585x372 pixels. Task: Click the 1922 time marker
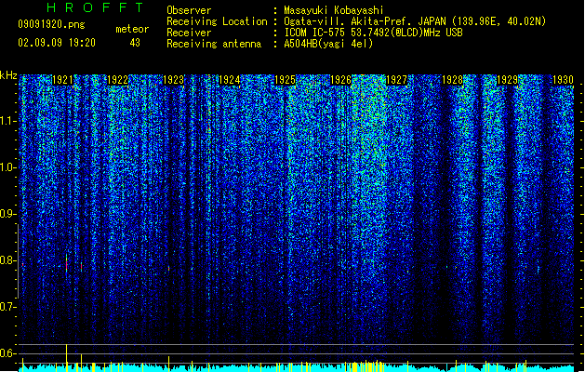coord(117,80)
